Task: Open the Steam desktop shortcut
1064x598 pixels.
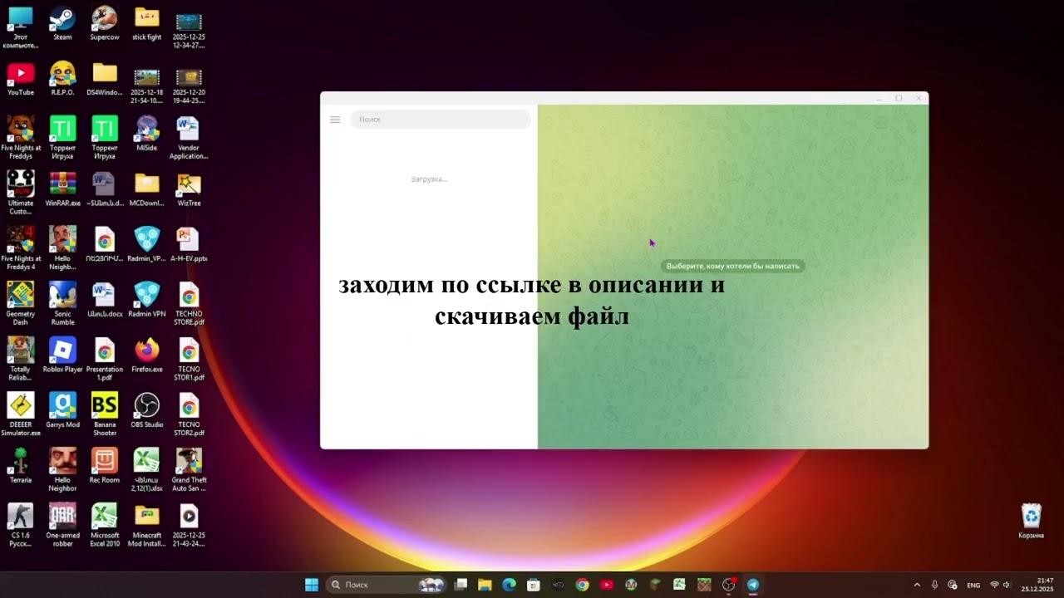Action: (62, 23)
